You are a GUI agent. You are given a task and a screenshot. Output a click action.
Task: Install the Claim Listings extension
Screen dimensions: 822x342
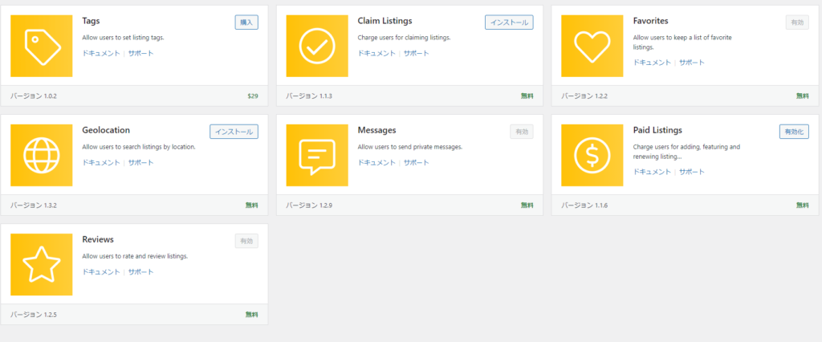tap(509, 22)
